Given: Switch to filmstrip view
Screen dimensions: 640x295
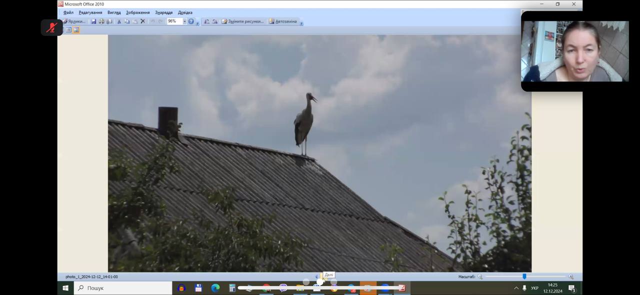Looking at the screenshot, I should (x=68, y=30).
